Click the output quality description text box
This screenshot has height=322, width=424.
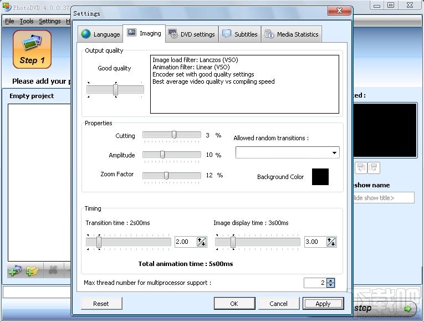pyautogui.click(x=245, y=84)
